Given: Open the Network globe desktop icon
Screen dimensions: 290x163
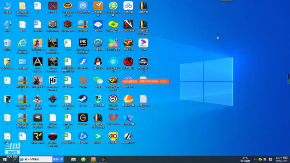Looking at the screenshot, I should 7,24.
